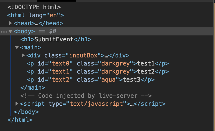Click the "aqua" class value
Viewport: 215px width, 131px height.
click(109, 80)
